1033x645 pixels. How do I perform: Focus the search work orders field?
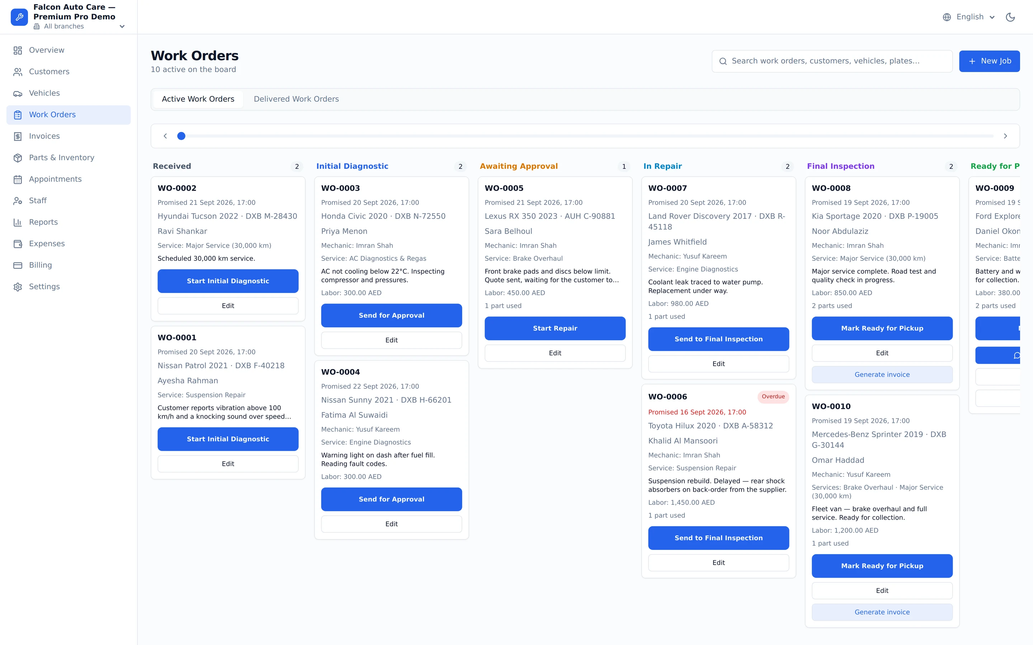(x=831, y=61)
